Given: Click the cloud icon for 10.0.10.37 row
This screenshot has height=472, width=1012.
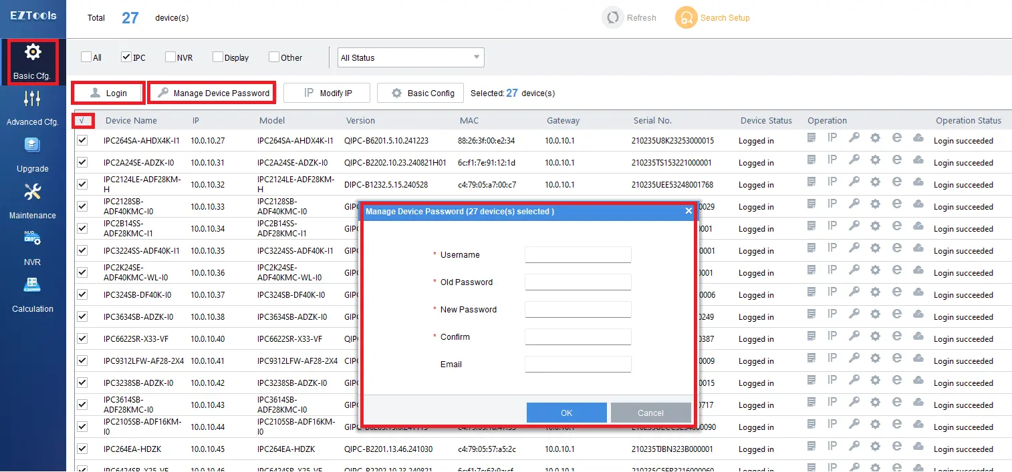Looking at the screenshot, I should point(918,292).
